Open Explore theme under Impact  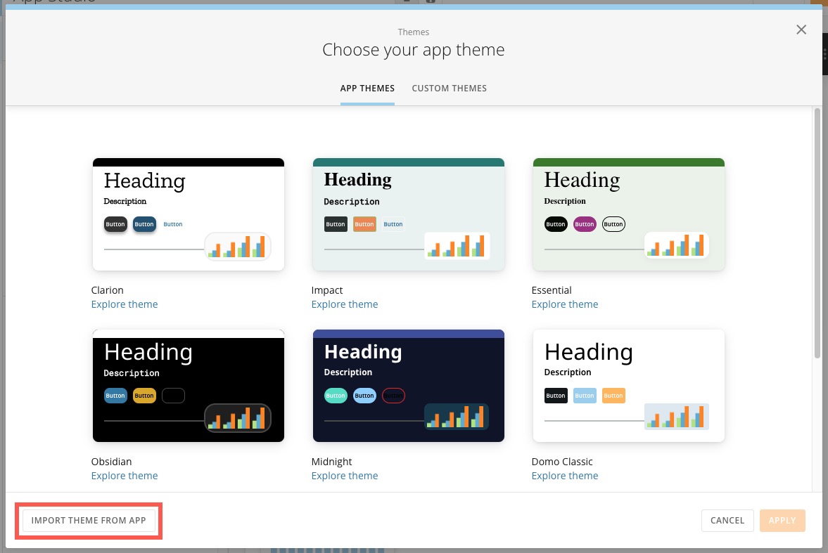coord(345,304)
